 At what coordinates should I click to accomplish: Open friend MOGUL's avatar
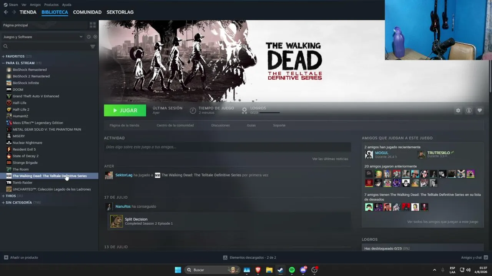pyautogui.click(x=369, y=154)
